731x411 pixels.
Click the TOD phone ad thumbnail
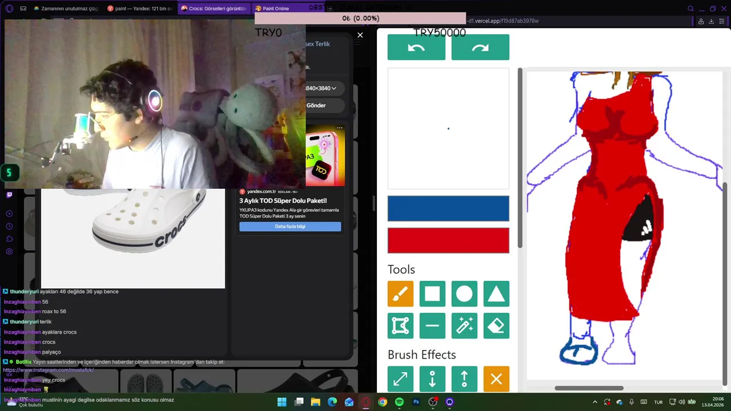coord(325,156)
